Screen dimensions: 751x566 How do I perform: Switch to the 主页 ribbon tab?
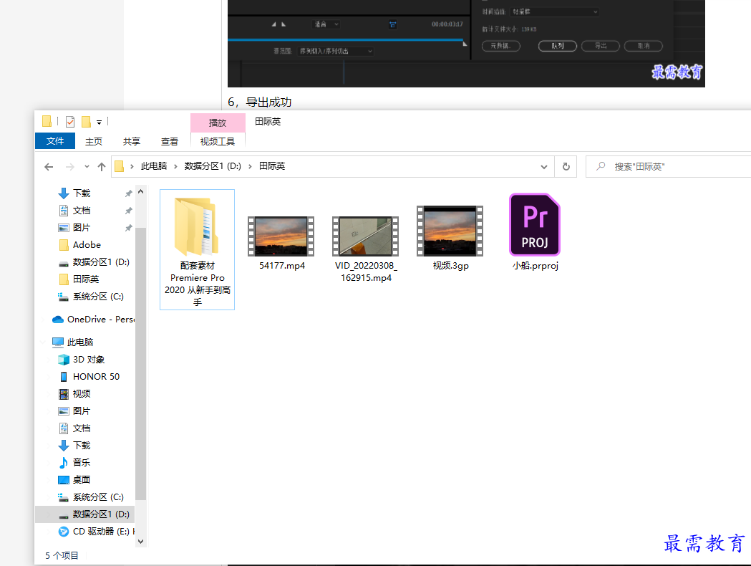point(94,141)
